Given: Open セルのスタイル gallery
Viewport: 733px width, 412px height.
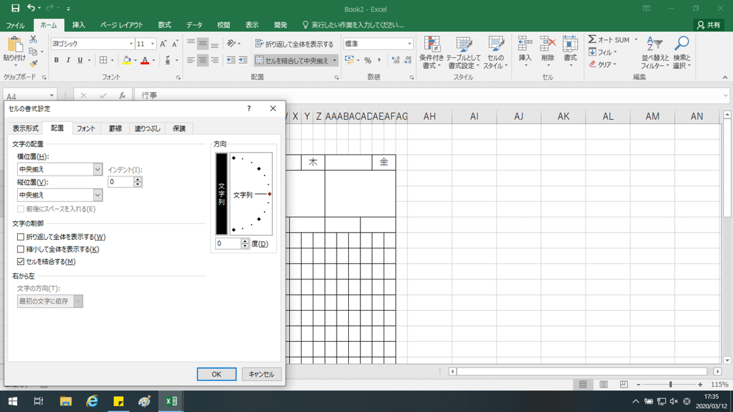Looking at the screenshot, I should 495,52.
